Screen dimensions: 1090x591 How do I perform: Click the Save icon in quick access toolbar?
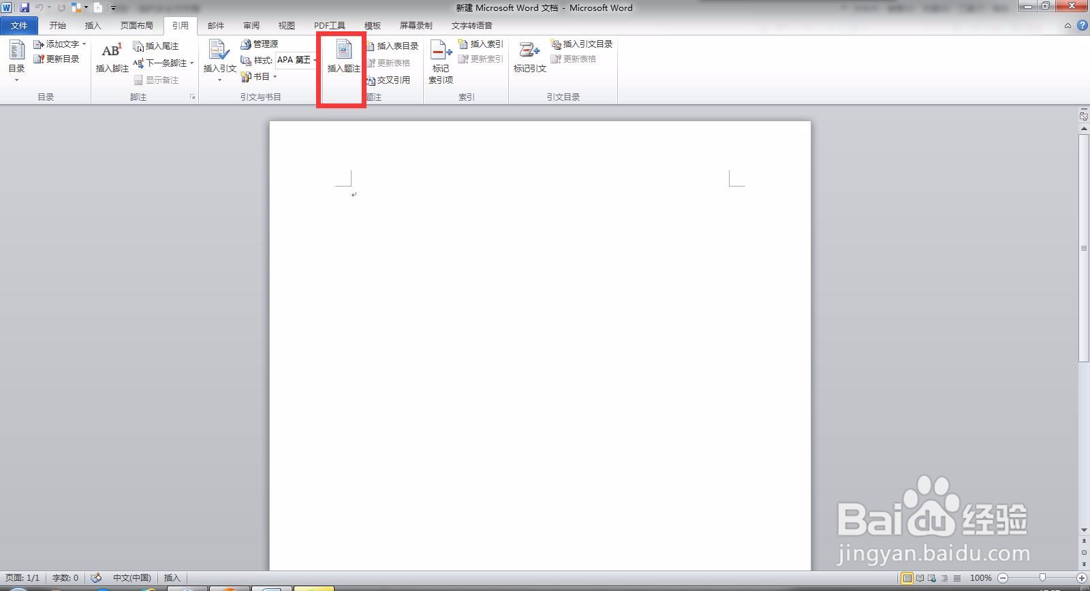coord(25,7)
